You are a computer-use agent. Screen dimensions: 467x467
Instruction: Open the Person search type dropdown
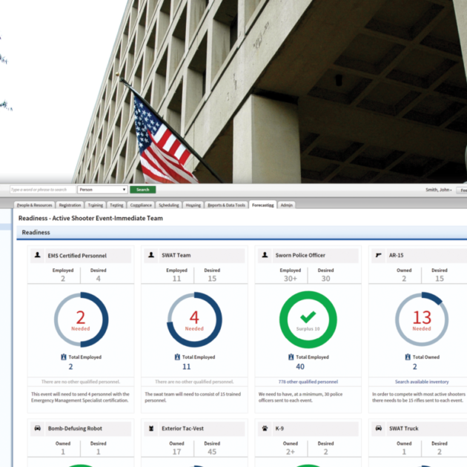(x=102, y=190)
